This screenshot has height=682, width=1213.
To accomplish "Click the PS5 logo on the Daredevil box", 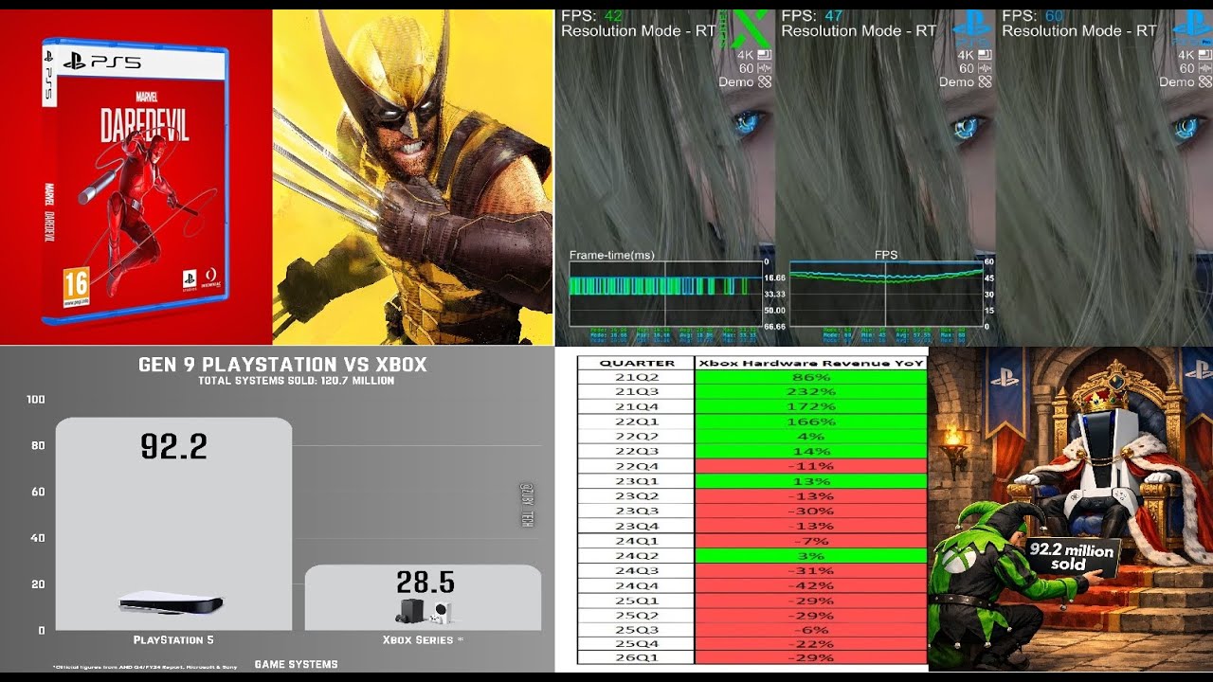I will [x=101, y=63].
